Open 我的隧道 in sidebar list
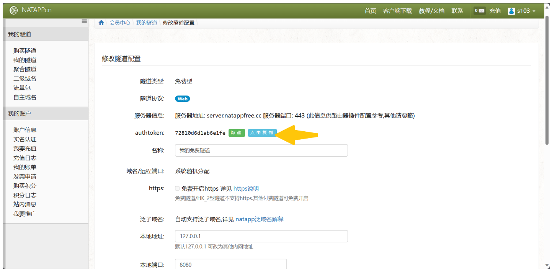Screen dimensions: 552x276 (25, 60)
